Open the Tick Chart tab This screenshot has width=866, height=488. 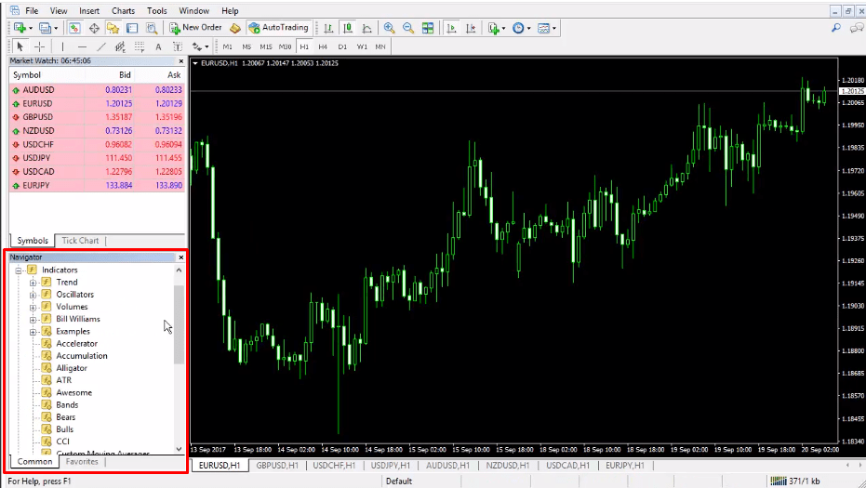[x=80, y=241]
